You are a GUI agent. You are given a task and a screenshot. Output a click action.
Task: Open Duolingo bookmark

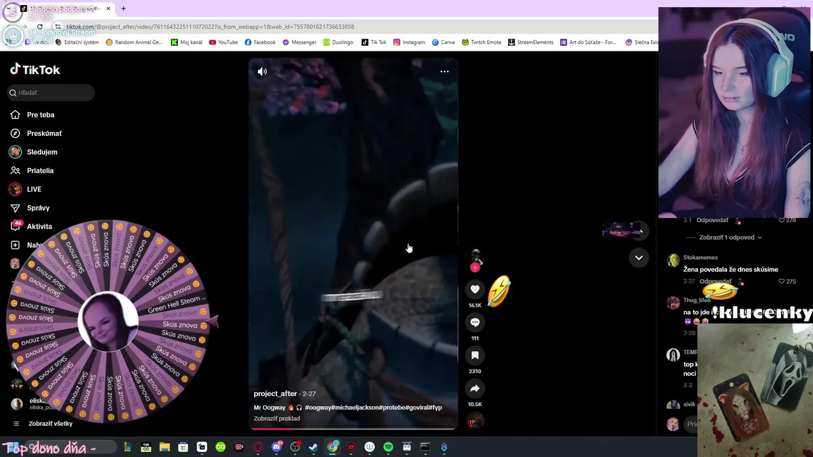[x=339, y=43]
